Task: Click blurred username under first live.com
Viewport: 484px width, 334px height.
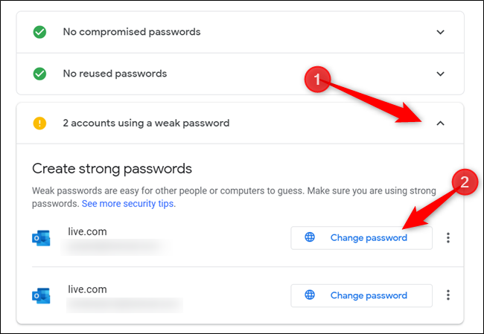Action: [115, 245]
